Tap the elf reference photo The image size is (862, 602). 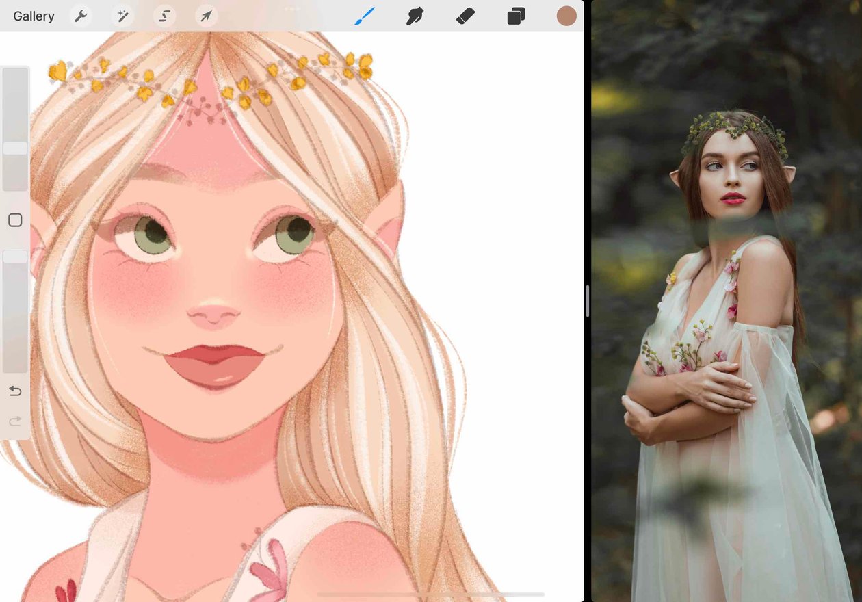(x=727, y=301)
